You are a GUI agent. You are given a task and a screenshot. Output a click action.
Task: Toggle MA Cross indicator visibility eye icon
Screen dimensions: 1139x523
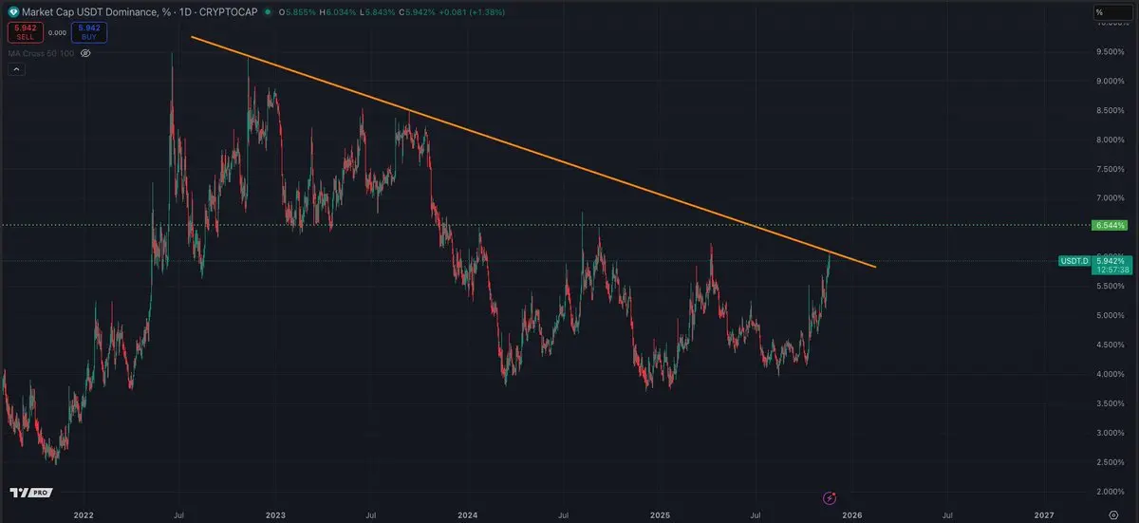point(85,53)
